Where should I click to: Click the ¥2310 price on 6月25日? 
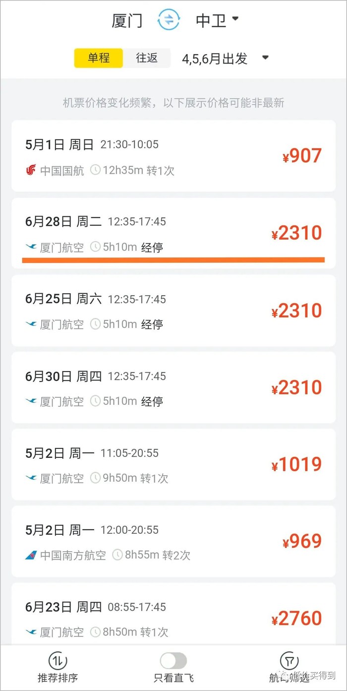coord(297,311)
